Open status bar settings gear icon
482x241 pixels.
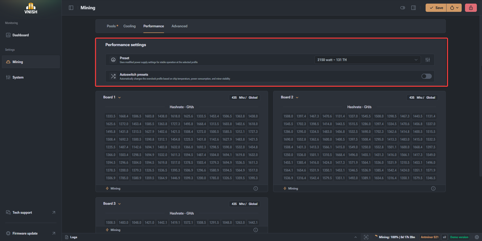tap(477, 237)
